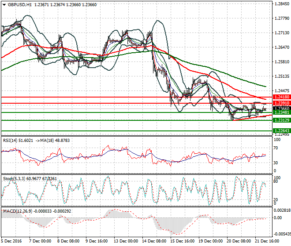
Task: Click the 1.28450 price axis value
Action: (x=282, y=4)
